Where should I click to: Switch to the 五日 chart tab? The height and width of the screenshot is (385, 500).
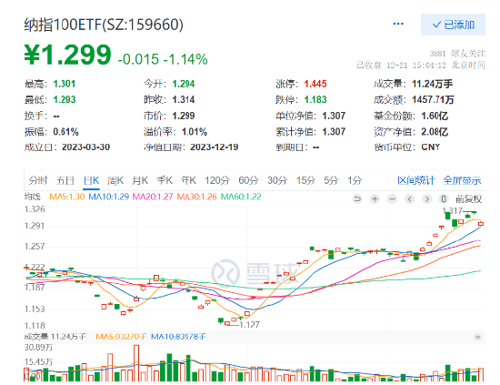(65, 180)
